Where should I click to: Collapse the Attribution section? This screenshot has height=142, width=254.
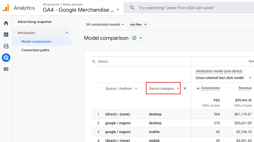click(x=67, y=33)
